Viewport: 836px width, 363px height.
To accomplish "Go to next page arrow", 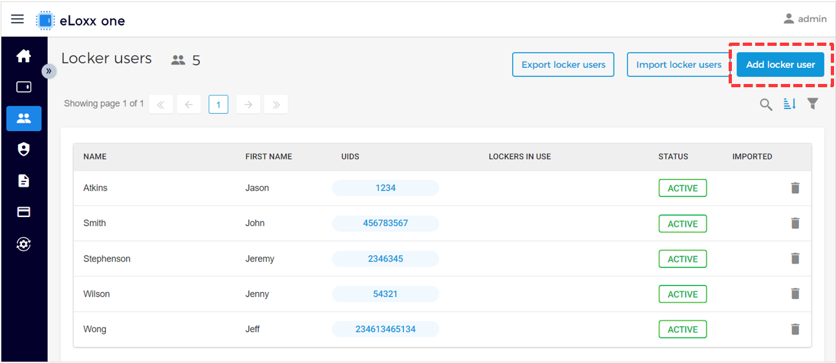I will [x=248, y=104].
